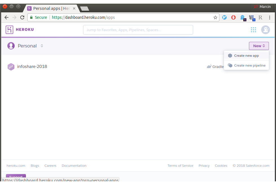The width and height of the screenshot is (276, 185).
Task: Close the Personal apps browser tab
Action: pos(74,8)
